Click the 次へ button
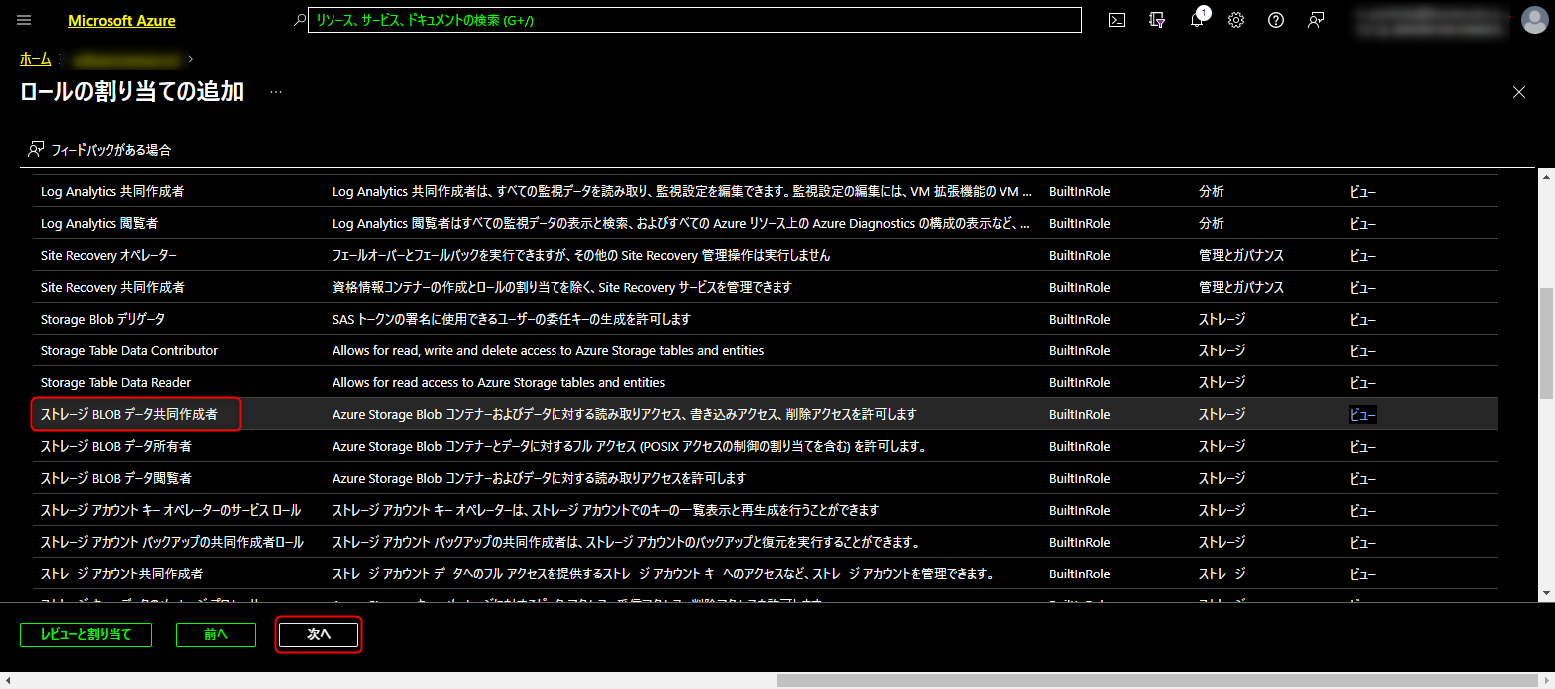This screenshot has height=689, width=1555. click(319, 634)
